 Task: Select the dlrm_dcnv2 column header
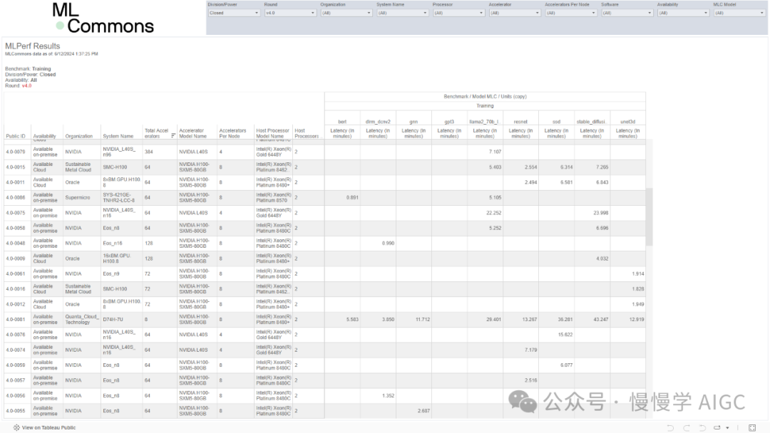tap(378, 122)
